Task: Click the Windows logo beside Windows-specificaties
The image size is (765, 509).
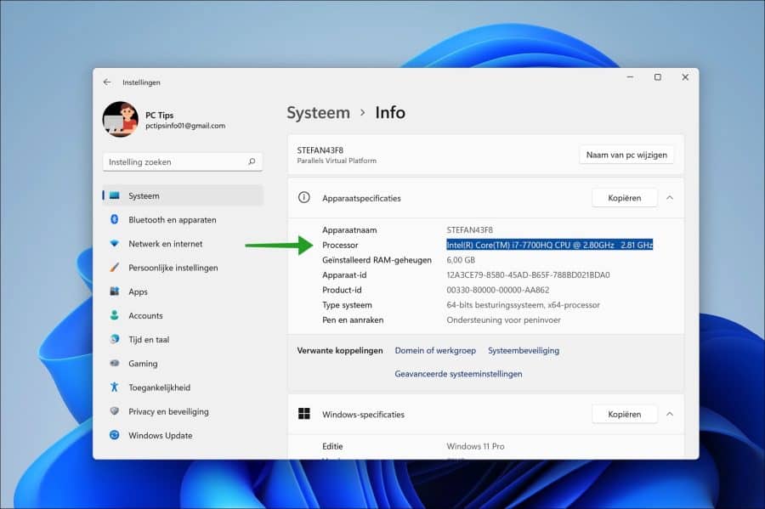Action: tap(304, 414)
